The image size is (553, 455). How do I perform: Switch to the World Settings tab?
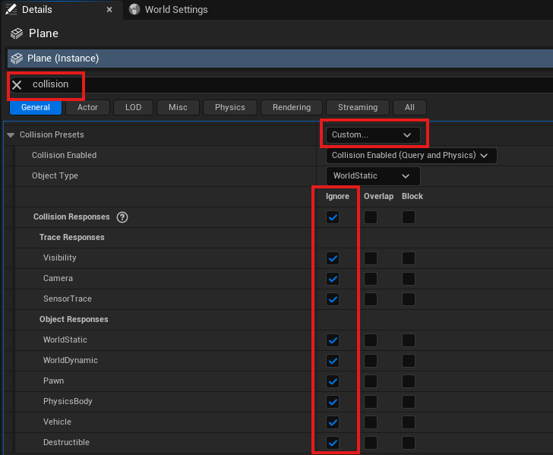175,10
